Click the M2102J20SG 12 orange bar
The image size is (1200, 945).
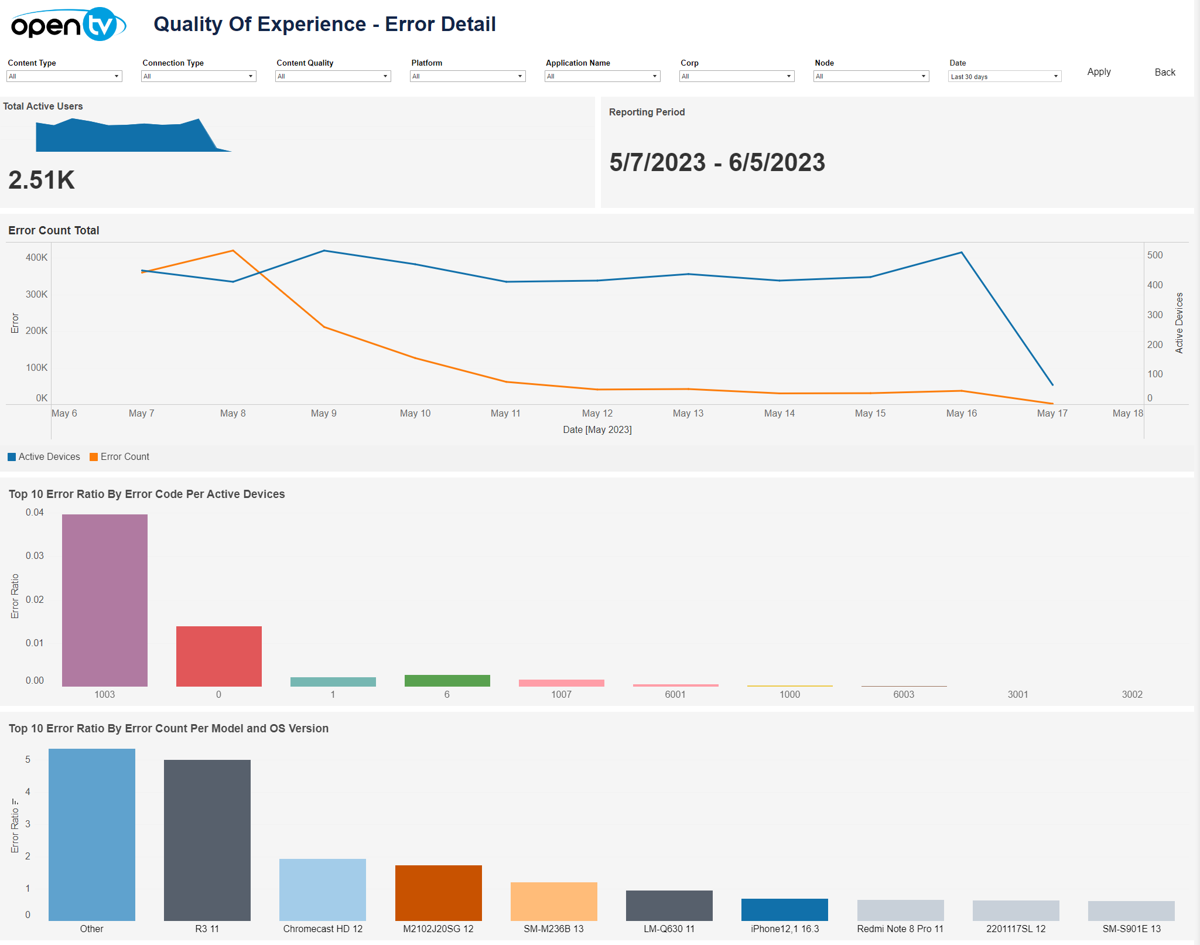[x=438, y=892]
